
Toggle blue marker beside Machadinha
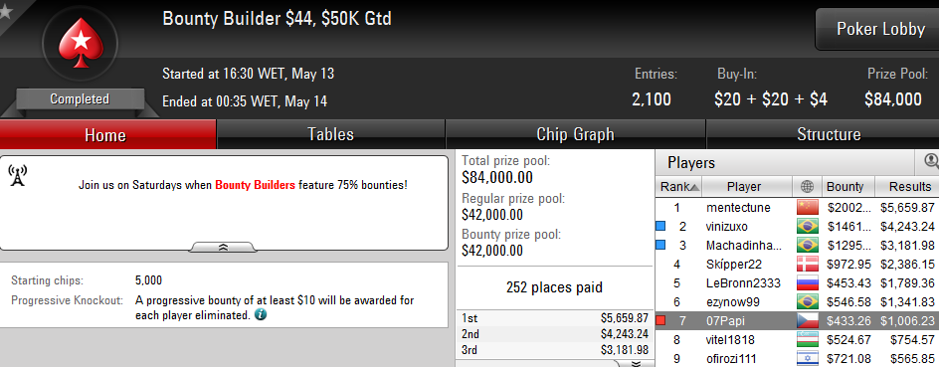point(661,245)
